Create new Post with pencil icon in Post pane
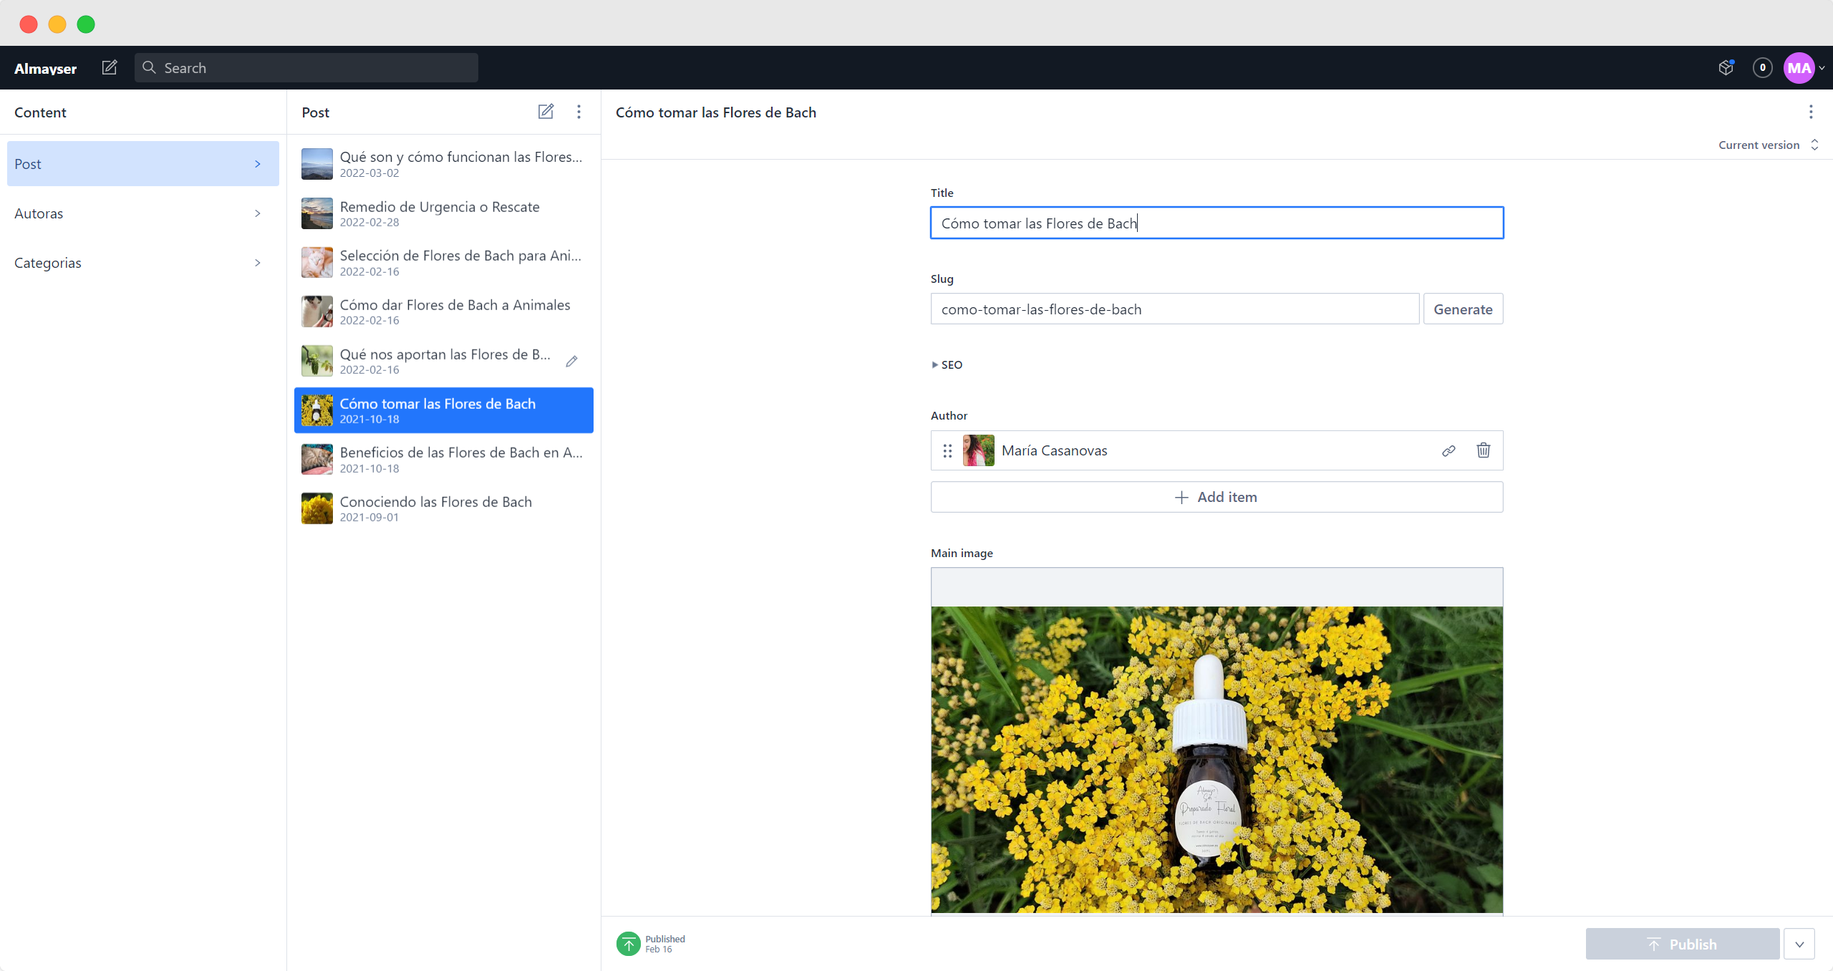1833x971 pixels. click(546, 112)
